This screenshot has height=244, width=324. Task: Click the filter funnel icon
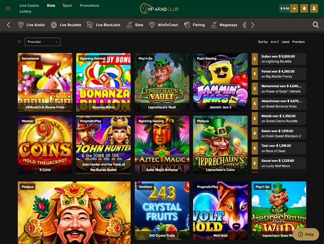[19, 42]
